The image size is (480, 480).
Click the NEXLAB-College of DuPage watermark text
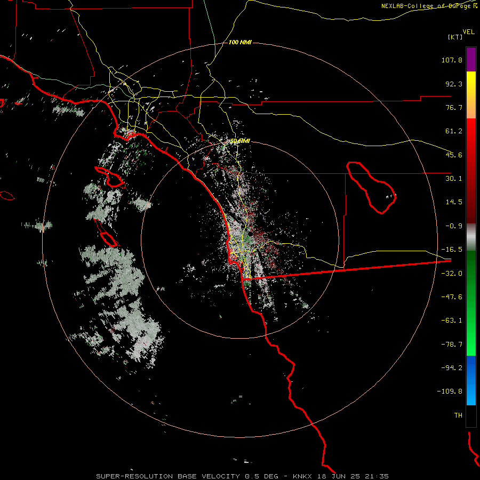pyautogui.click(x=429, y=6)
